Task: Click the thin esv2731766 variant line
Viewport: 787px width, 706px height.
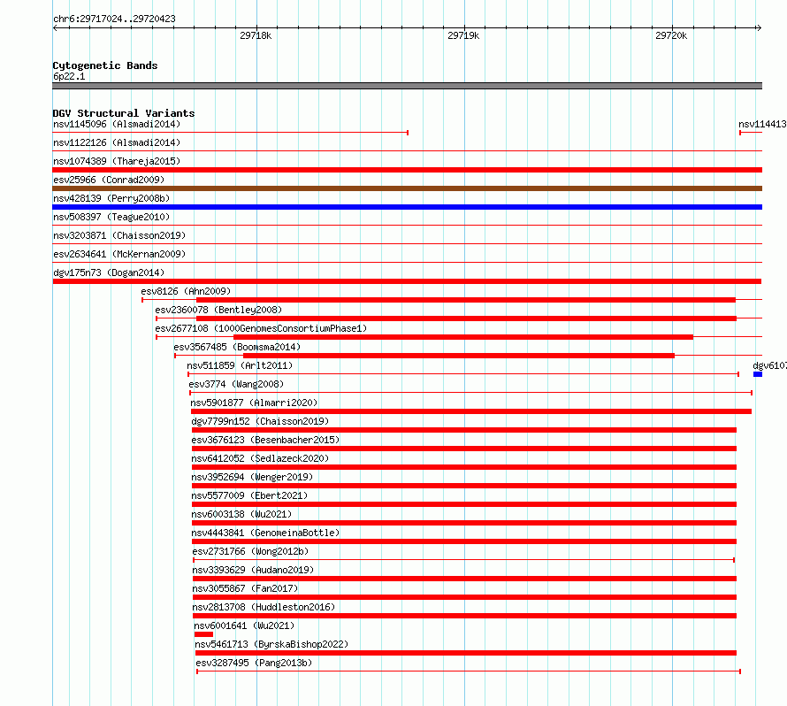Action: point(463,560)
